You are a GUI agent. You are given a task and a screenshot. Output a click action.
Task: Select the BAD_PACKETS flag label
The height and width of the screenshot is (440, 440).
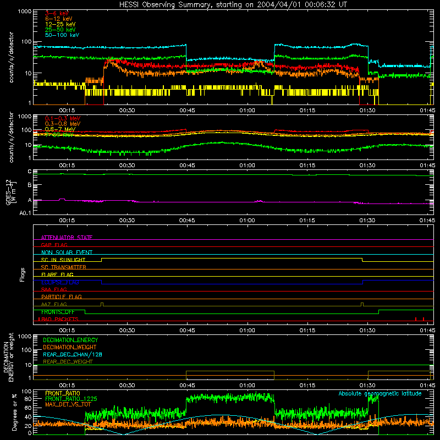click(x=59, y=319)
